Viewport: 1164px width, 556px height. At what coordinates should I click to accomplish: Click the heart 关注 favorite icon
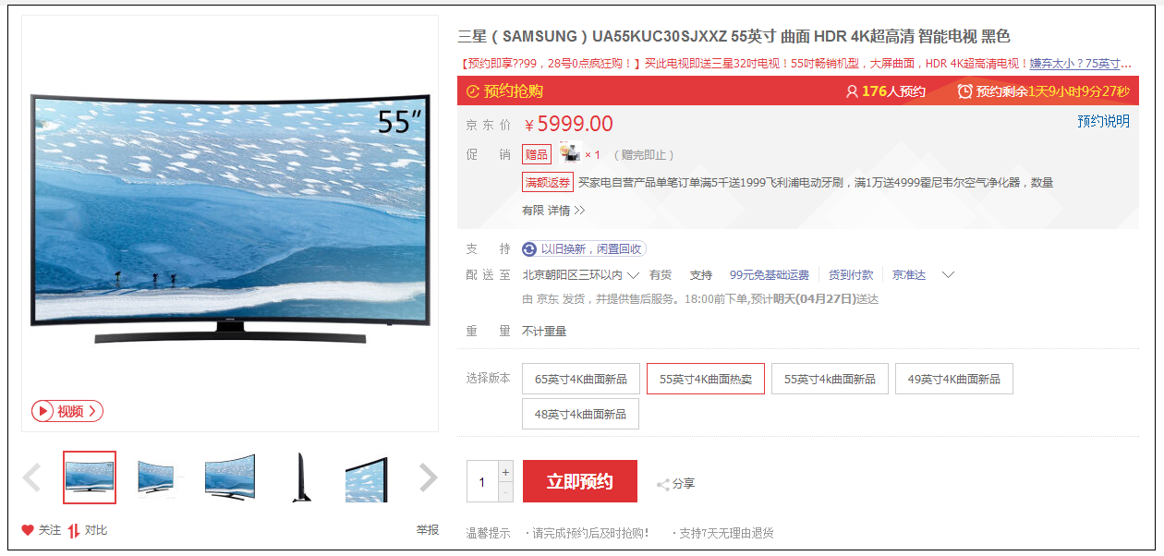pyautogui.click(x=28, y=530)
